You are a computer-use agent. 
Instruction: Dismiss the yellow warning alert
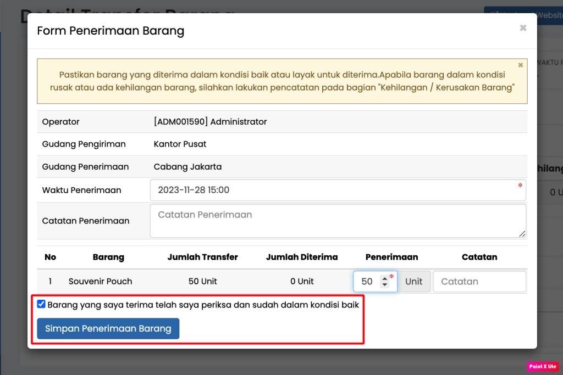[x=520, y=65]
